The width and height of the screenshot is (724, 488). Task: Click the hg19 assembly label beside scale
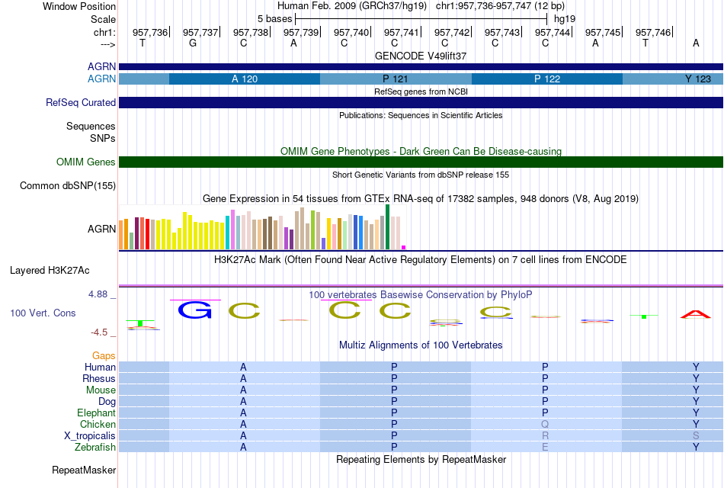[x=565, y=19]
